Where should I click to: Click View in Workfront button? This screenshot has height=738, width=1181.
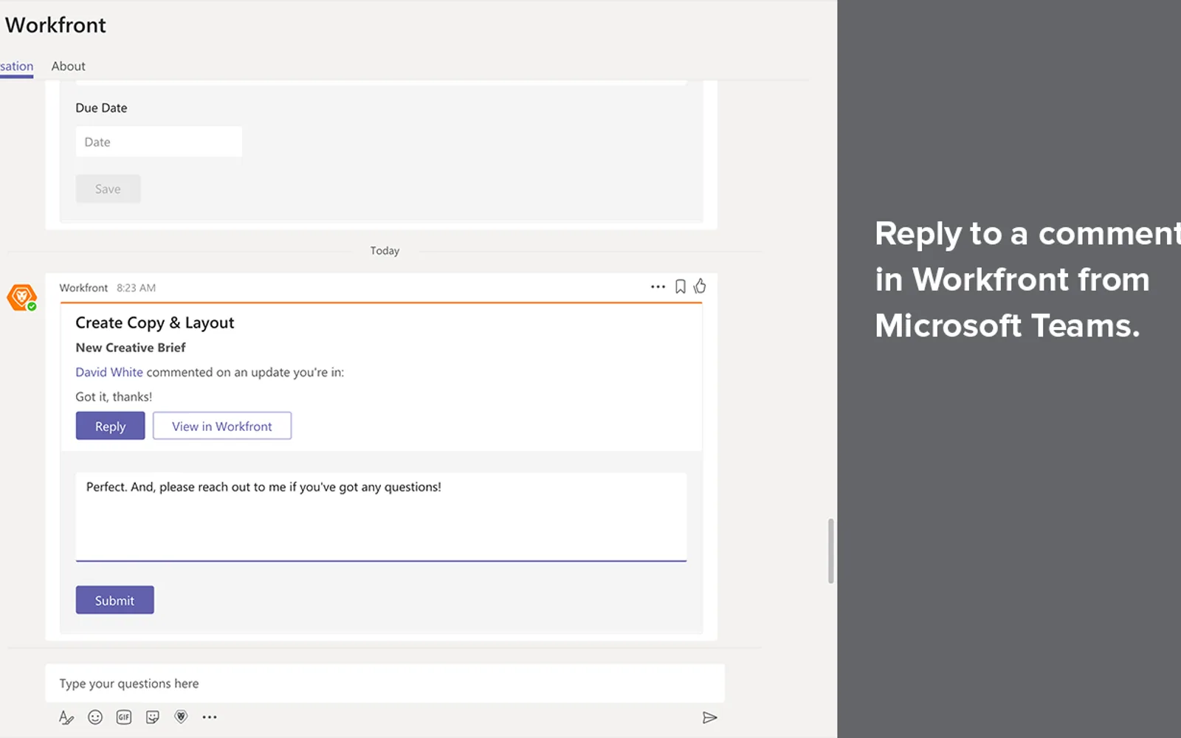pos(222,426)
